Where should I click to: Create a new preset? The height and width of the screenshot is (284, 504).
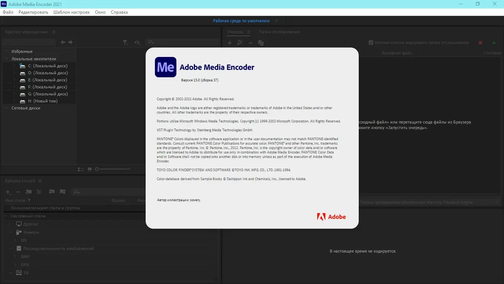point(8,192)
